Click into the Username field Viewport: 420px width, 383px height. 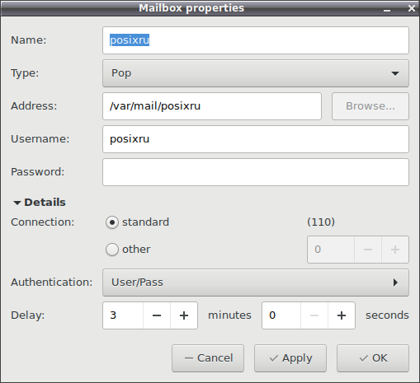[x=256, y=139]
